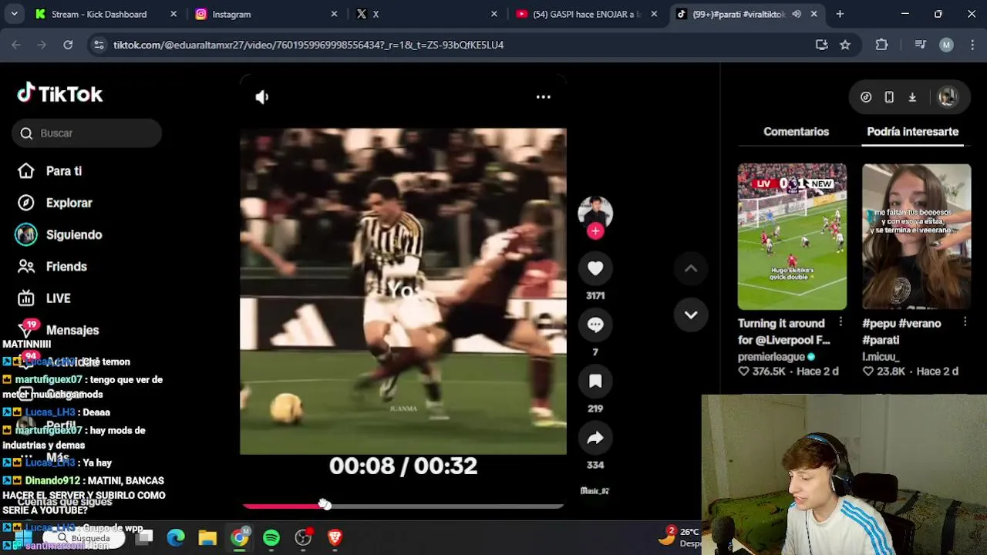Focus the Buscar search field

(x=87, y=133)
